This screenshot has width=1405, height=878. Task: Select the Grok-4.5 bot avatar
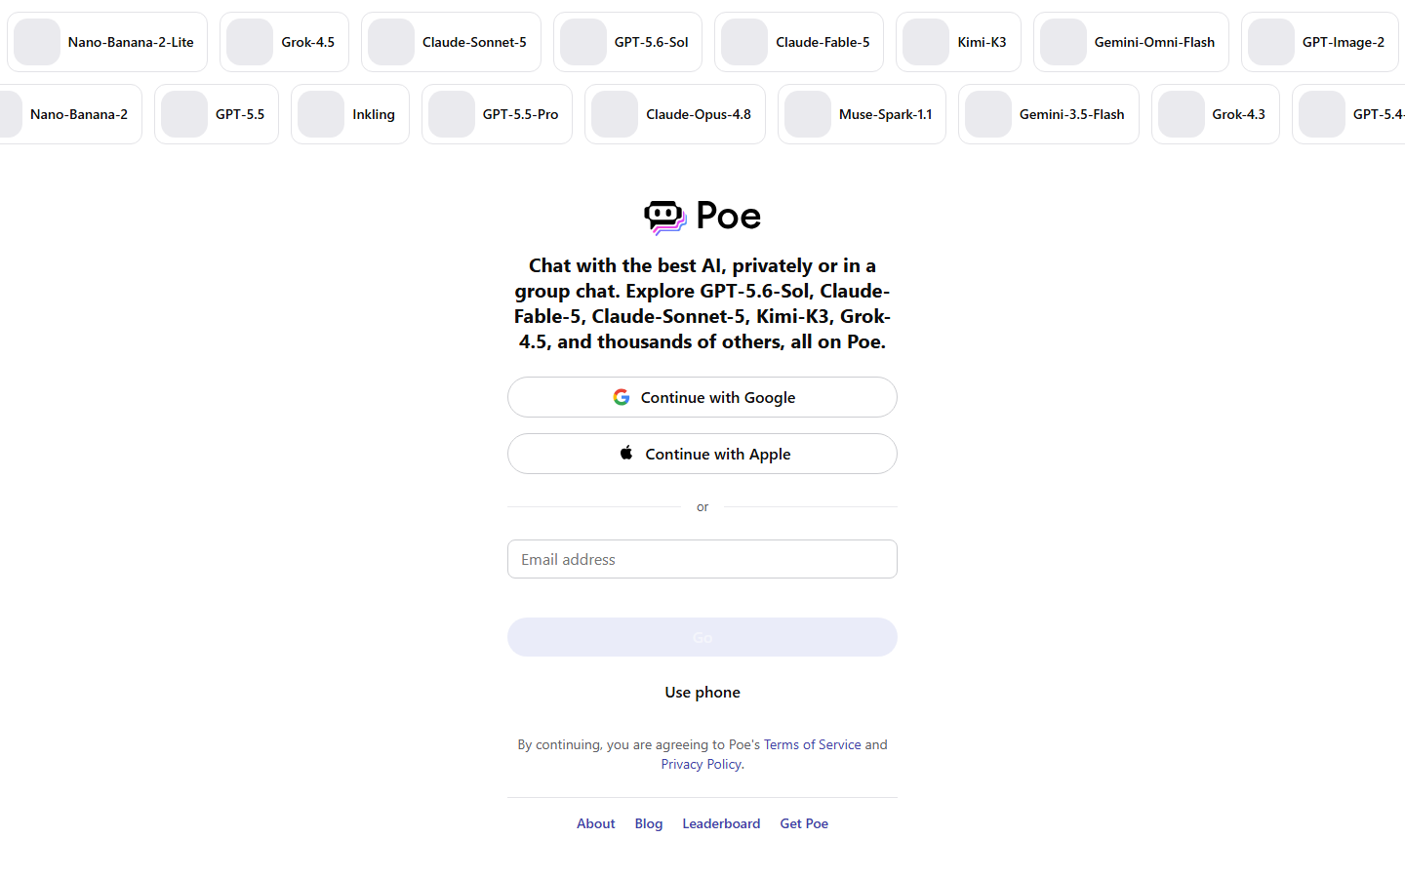pyautogui.click(x=250, y=42)
